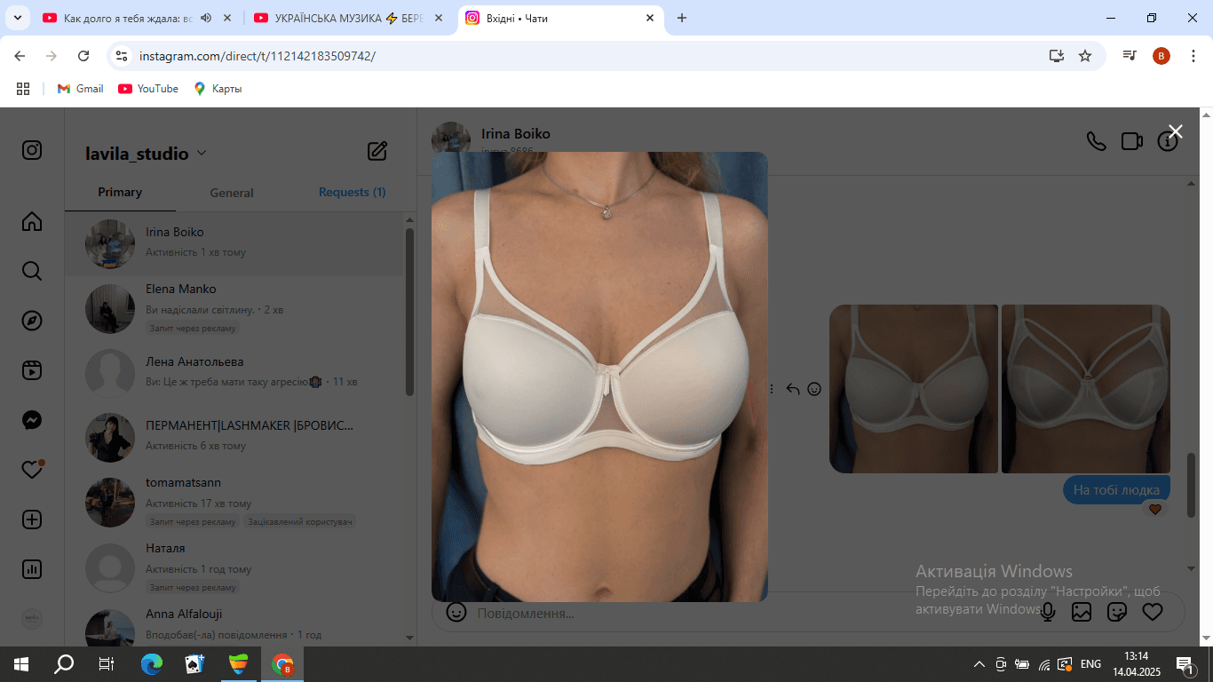1213x682 pixels.
Task: Open a new browser tab
Action: tap(682, 18)
